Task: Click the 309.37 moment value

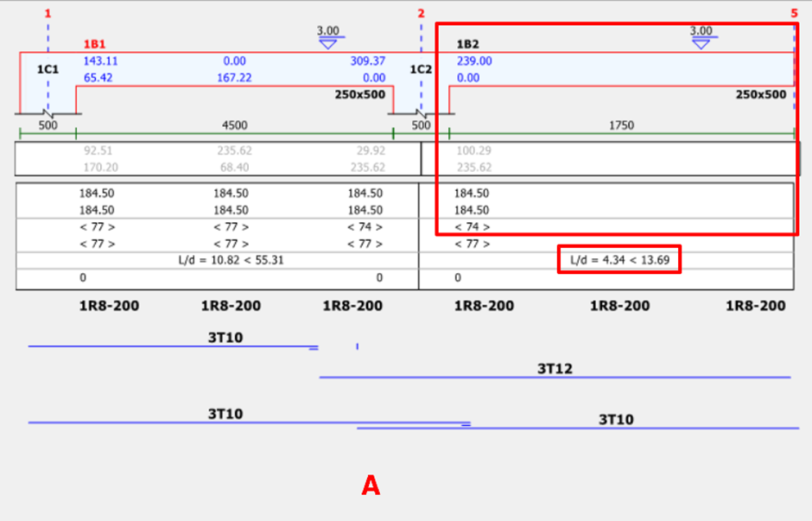Action: pyautogui.click(x=367, y=61)
